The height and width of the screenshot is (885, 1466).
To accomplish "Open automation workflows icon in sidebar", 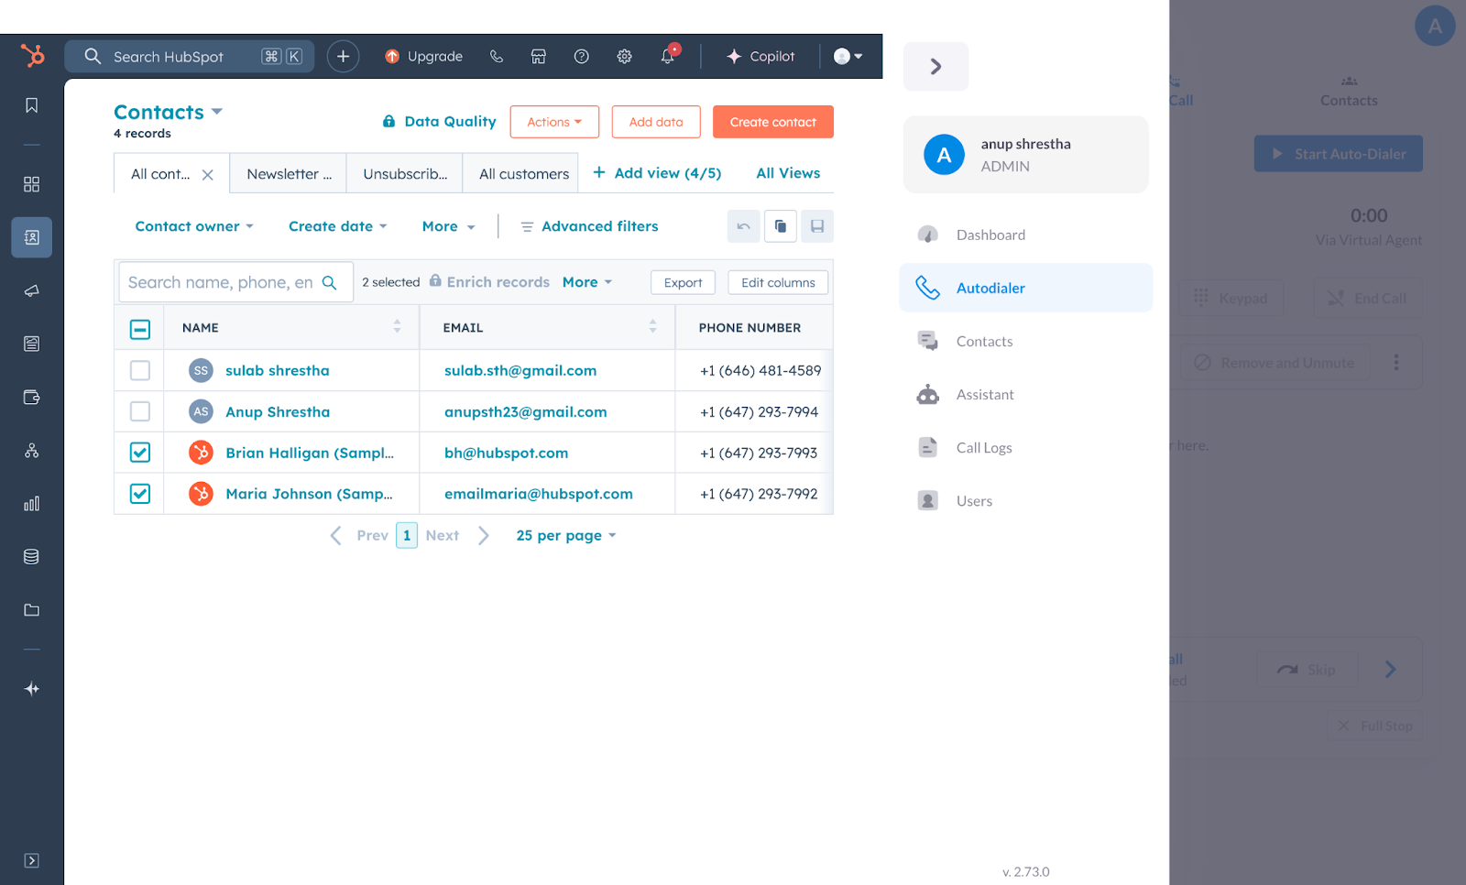I will coord(31,450).
